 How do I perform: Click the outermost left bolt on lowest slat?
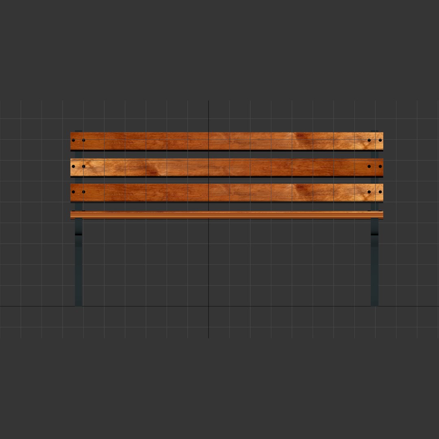coord(73,192)
